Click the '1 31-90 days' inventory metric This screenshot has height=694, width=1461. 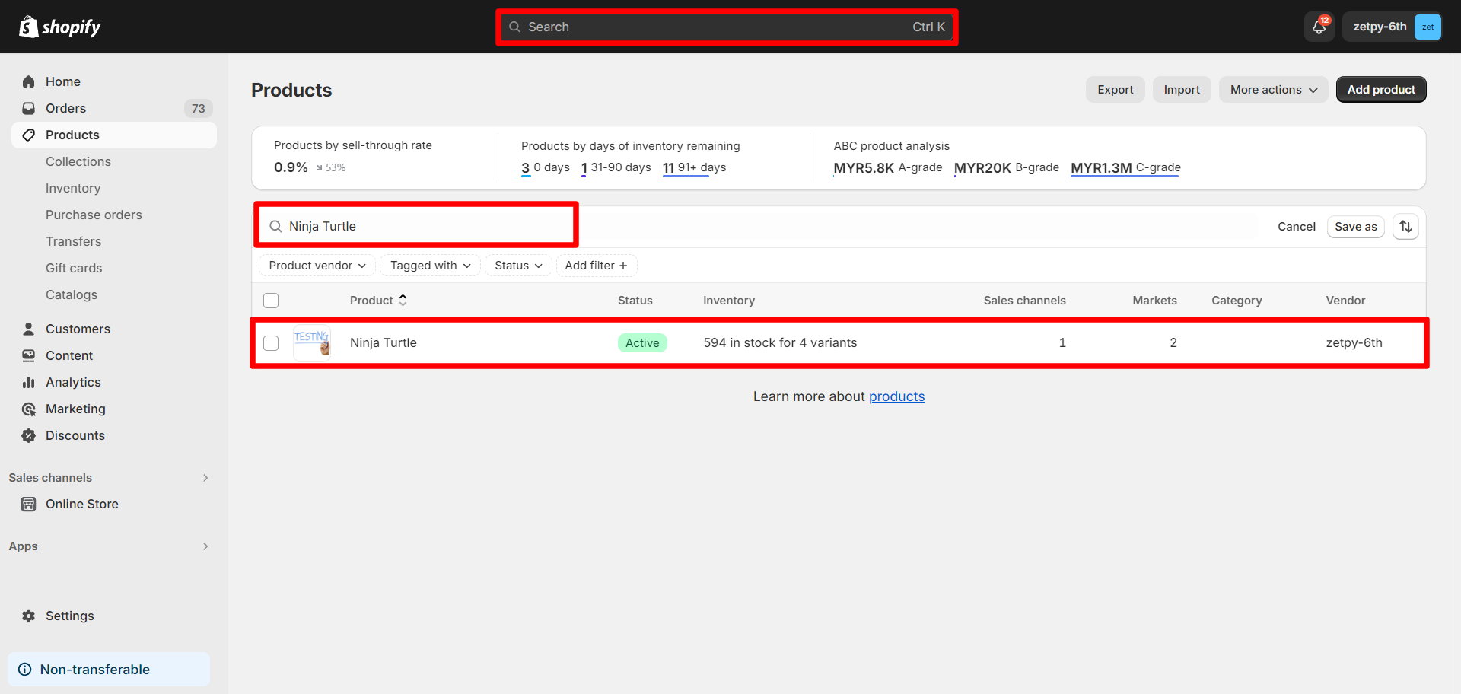616,167
